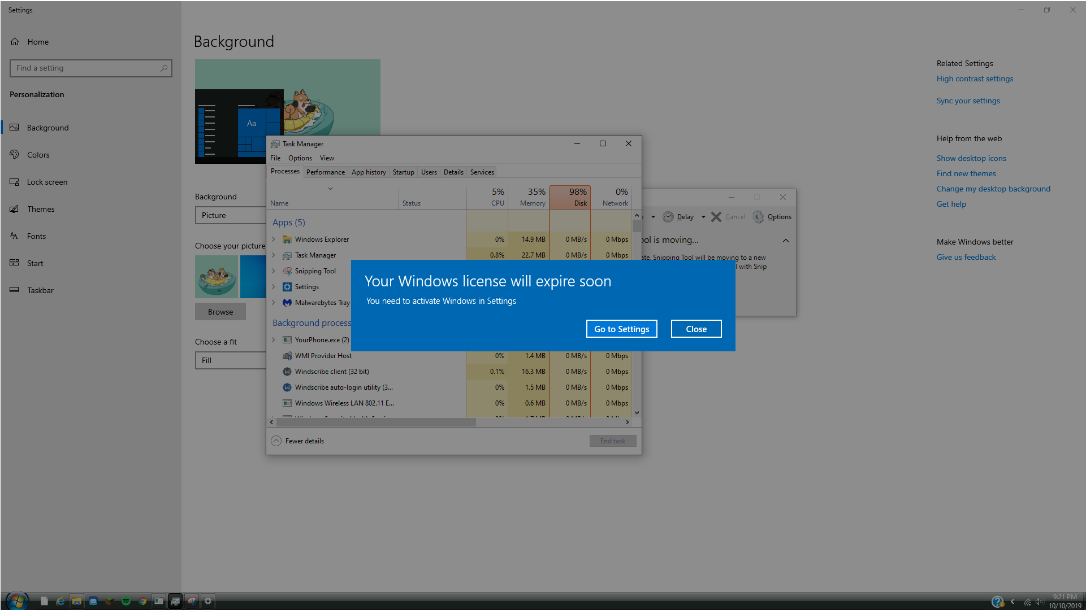Image resolution: width=1086 pixels, height=610 pixels.
Task: Click the Snipping Tool icon in Task Manager
Action: click(x=287, y=271)
